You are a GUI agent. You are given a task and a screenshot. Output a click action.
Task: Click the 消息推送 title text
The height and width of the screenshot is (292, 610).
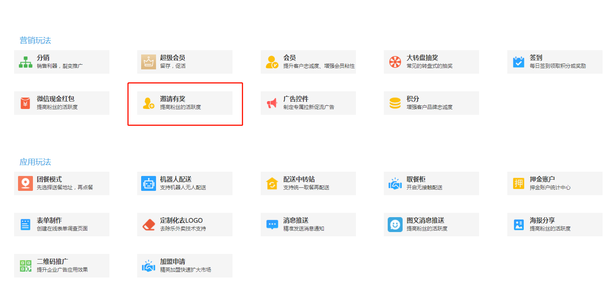(296, 221)
